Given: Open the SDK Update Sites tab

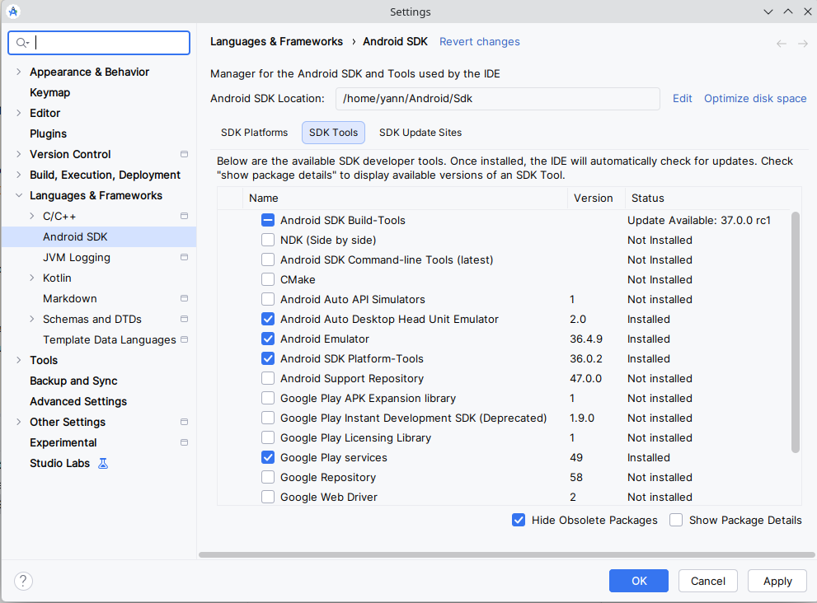Looking at the screenshot, I should pos(420,133).
